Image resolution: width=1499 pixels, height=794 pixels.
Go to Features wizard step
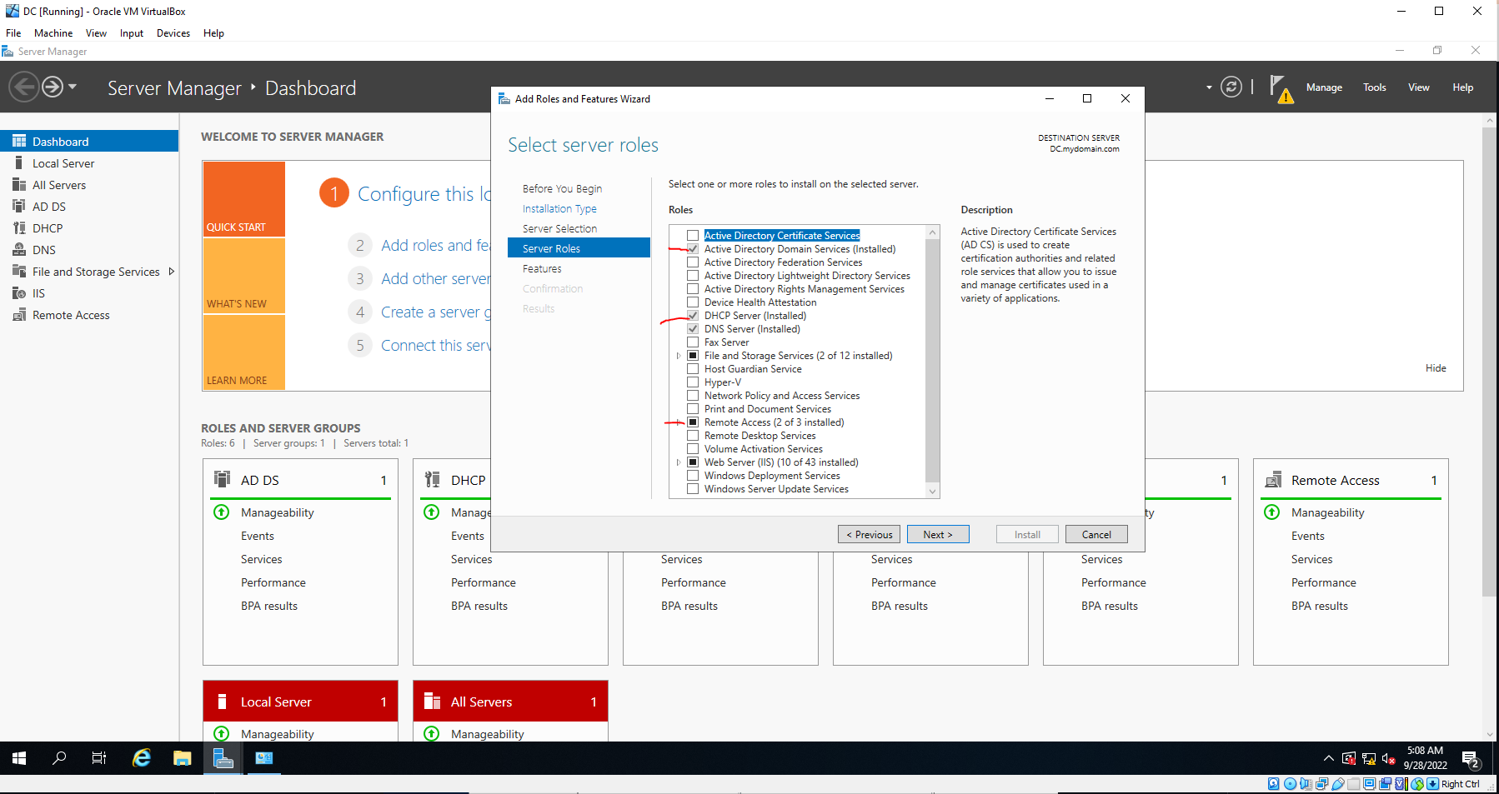[542, 269]
